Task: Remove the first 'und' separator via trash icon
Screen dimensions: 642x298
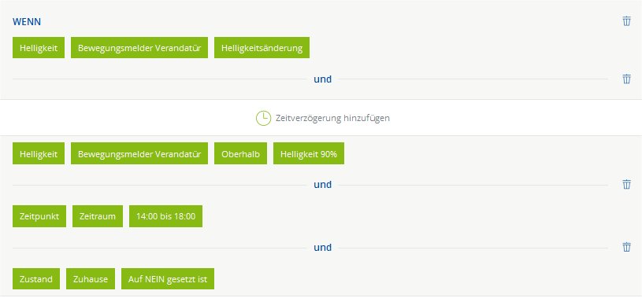Action: 626,79
